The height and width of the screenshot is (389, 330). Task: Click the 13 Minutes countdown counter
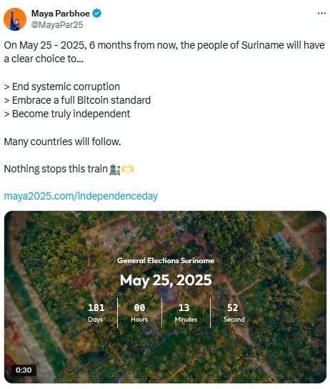pyautogui.click(x=186, y=313)
